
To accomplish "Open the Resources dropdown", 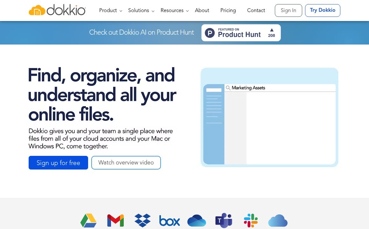I will click(x=172, y=10).
